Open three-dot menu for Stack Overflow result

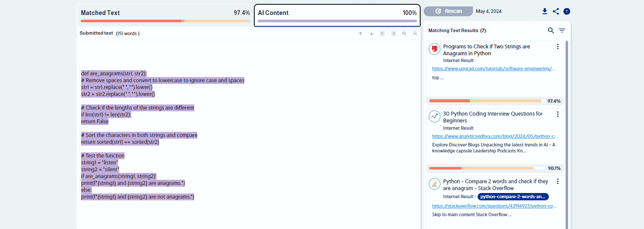(x=557, y=181)
